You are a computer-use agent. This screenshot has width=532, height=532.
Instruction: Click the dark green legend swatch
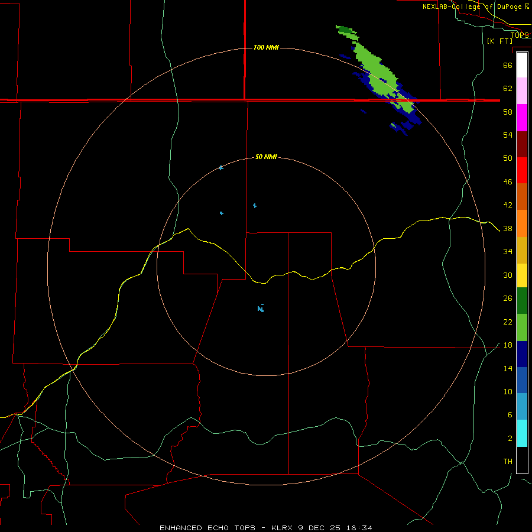[x=522, y=301]
